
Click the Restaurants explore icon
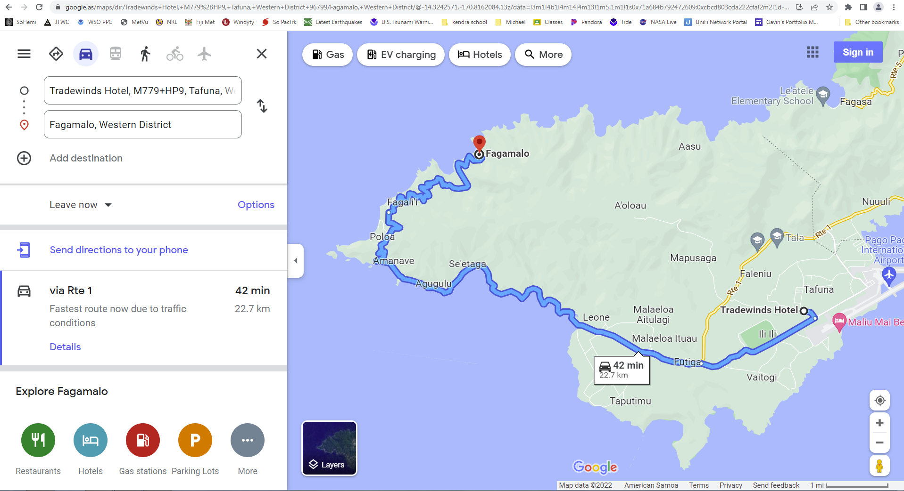pos(38,441)
